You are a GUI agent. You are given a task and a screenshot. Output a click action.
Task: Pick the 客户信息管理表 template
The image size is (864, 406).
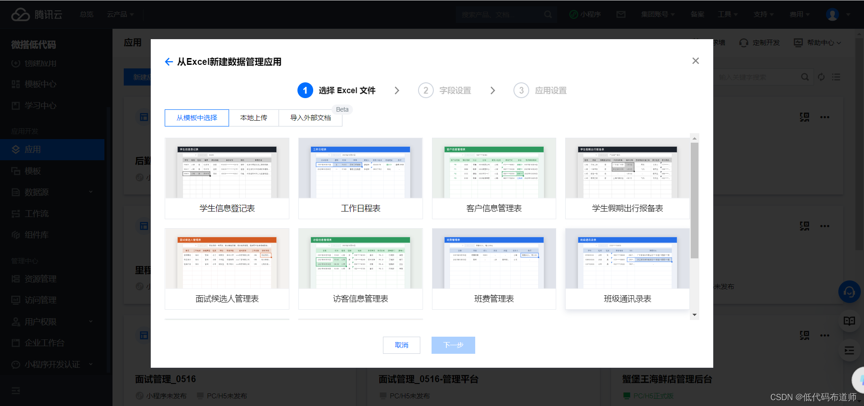point(494,178)
